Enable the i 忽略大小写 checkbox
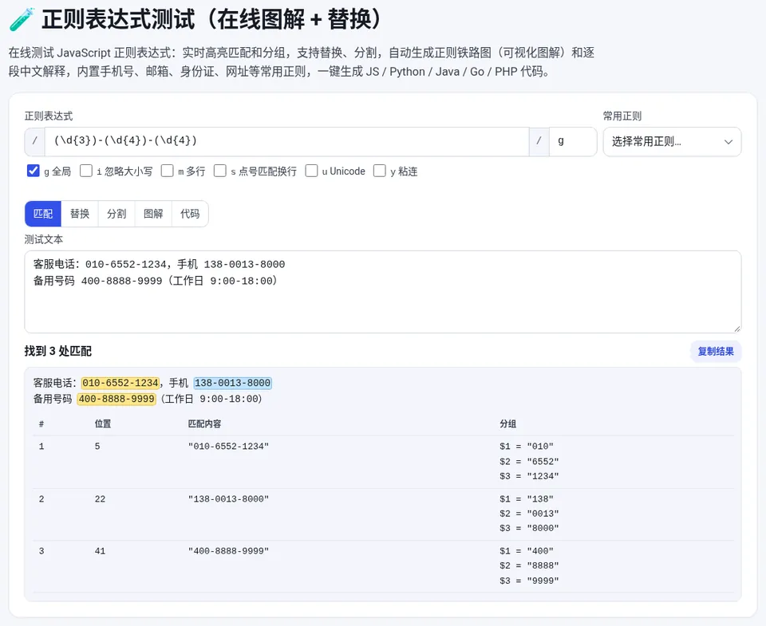 86,171
